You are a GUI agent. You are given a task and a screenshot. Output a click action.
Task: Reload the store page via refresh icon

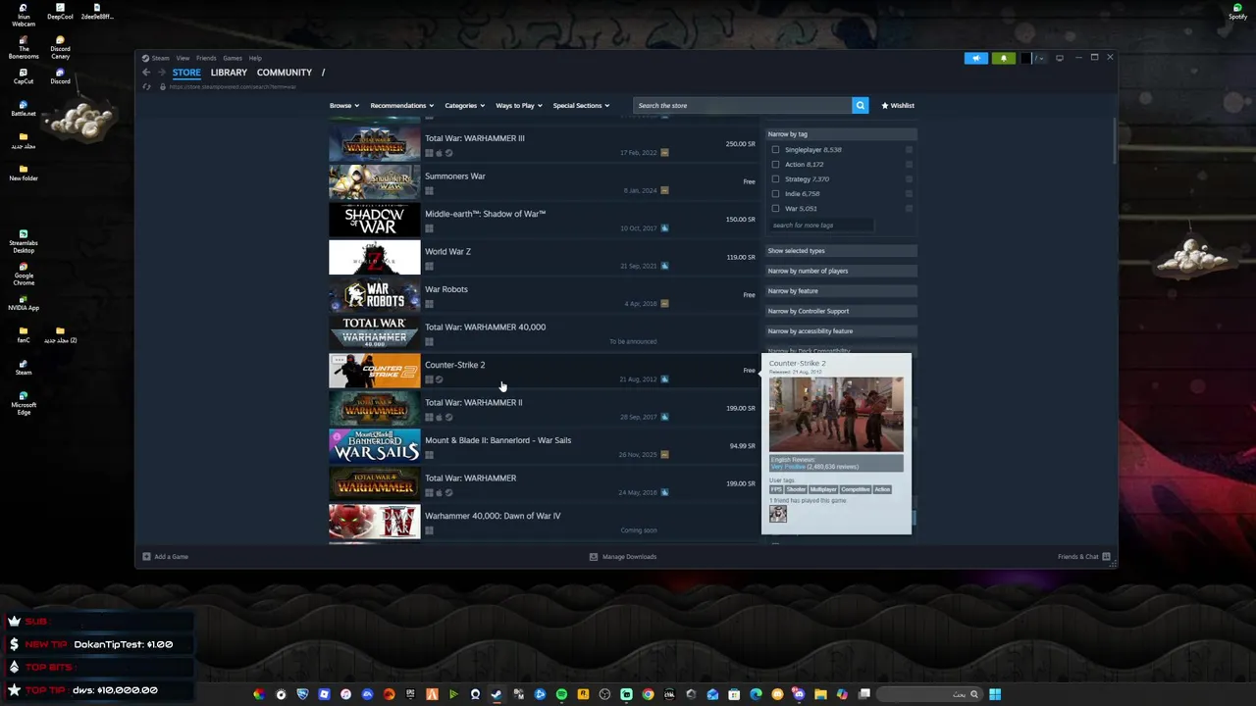147,87
